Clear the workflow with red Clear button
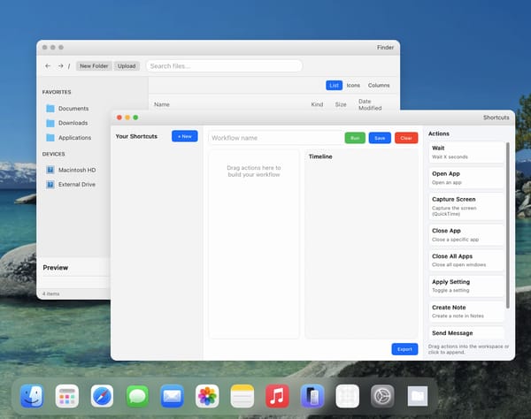 click(406, 138)
